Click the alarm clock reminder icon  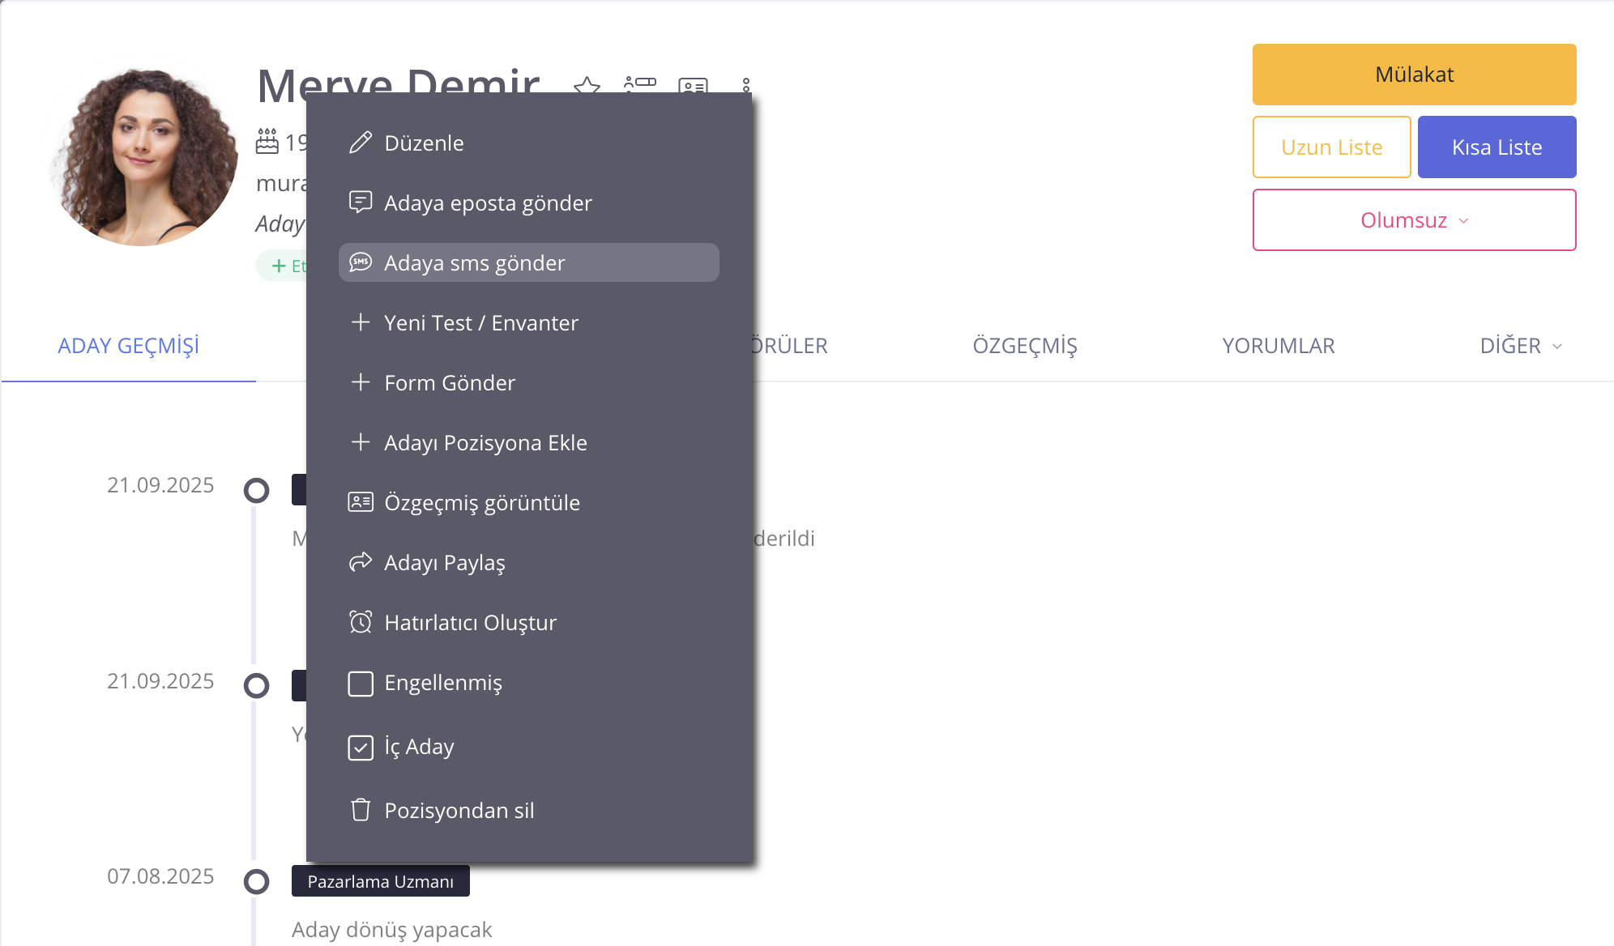click(361, 622)
